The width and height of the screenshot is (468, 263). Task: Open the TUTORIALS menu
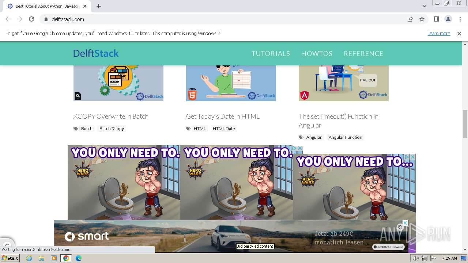[271, 53]
